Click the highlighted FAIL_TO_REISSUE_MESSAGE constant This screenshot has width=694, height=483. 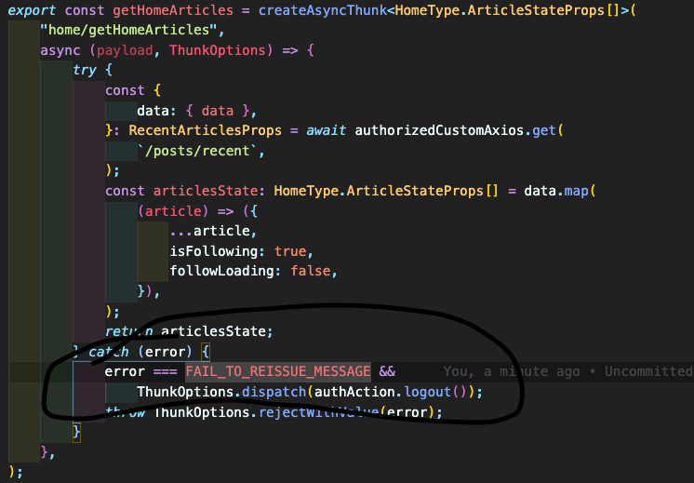pyautogui.click(x=278, y=371)
